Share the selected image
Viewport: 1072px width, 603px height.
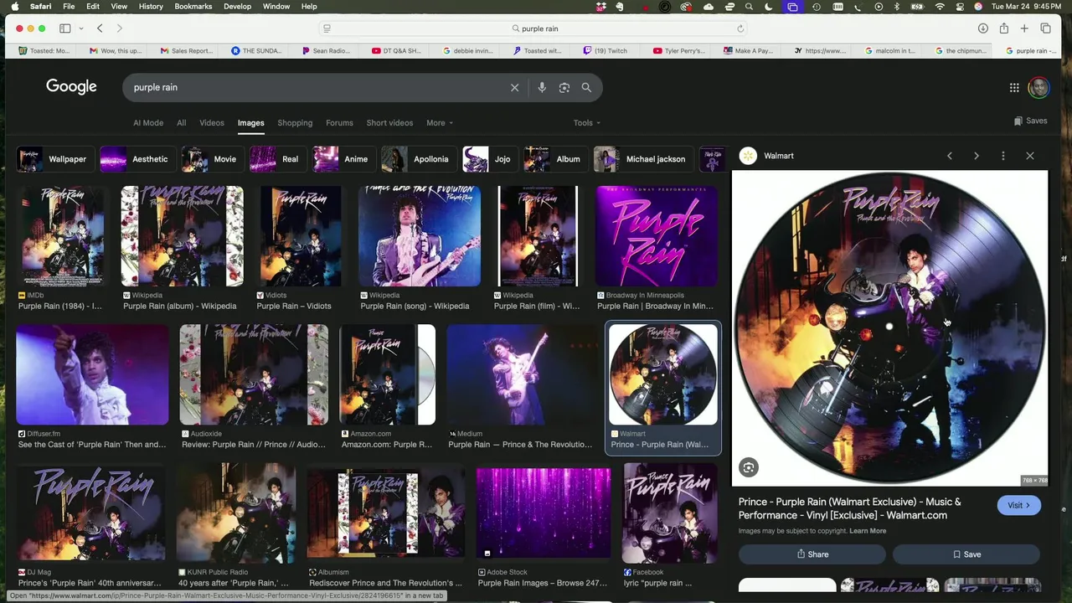(x=812, y=554)
